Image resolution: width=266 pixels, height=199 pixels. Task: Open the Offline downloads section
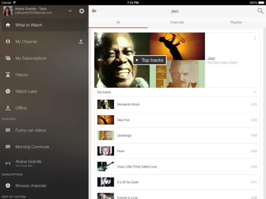click(x=21, y=108)
